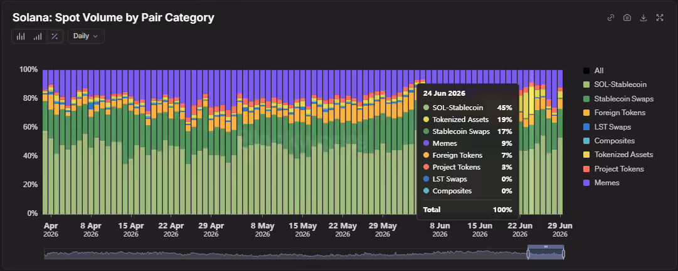Image resolution: width=678 pixels, height=271 pixels.
Task: Take a chart snapshot with the camera icon
Action: pos(627,18)
